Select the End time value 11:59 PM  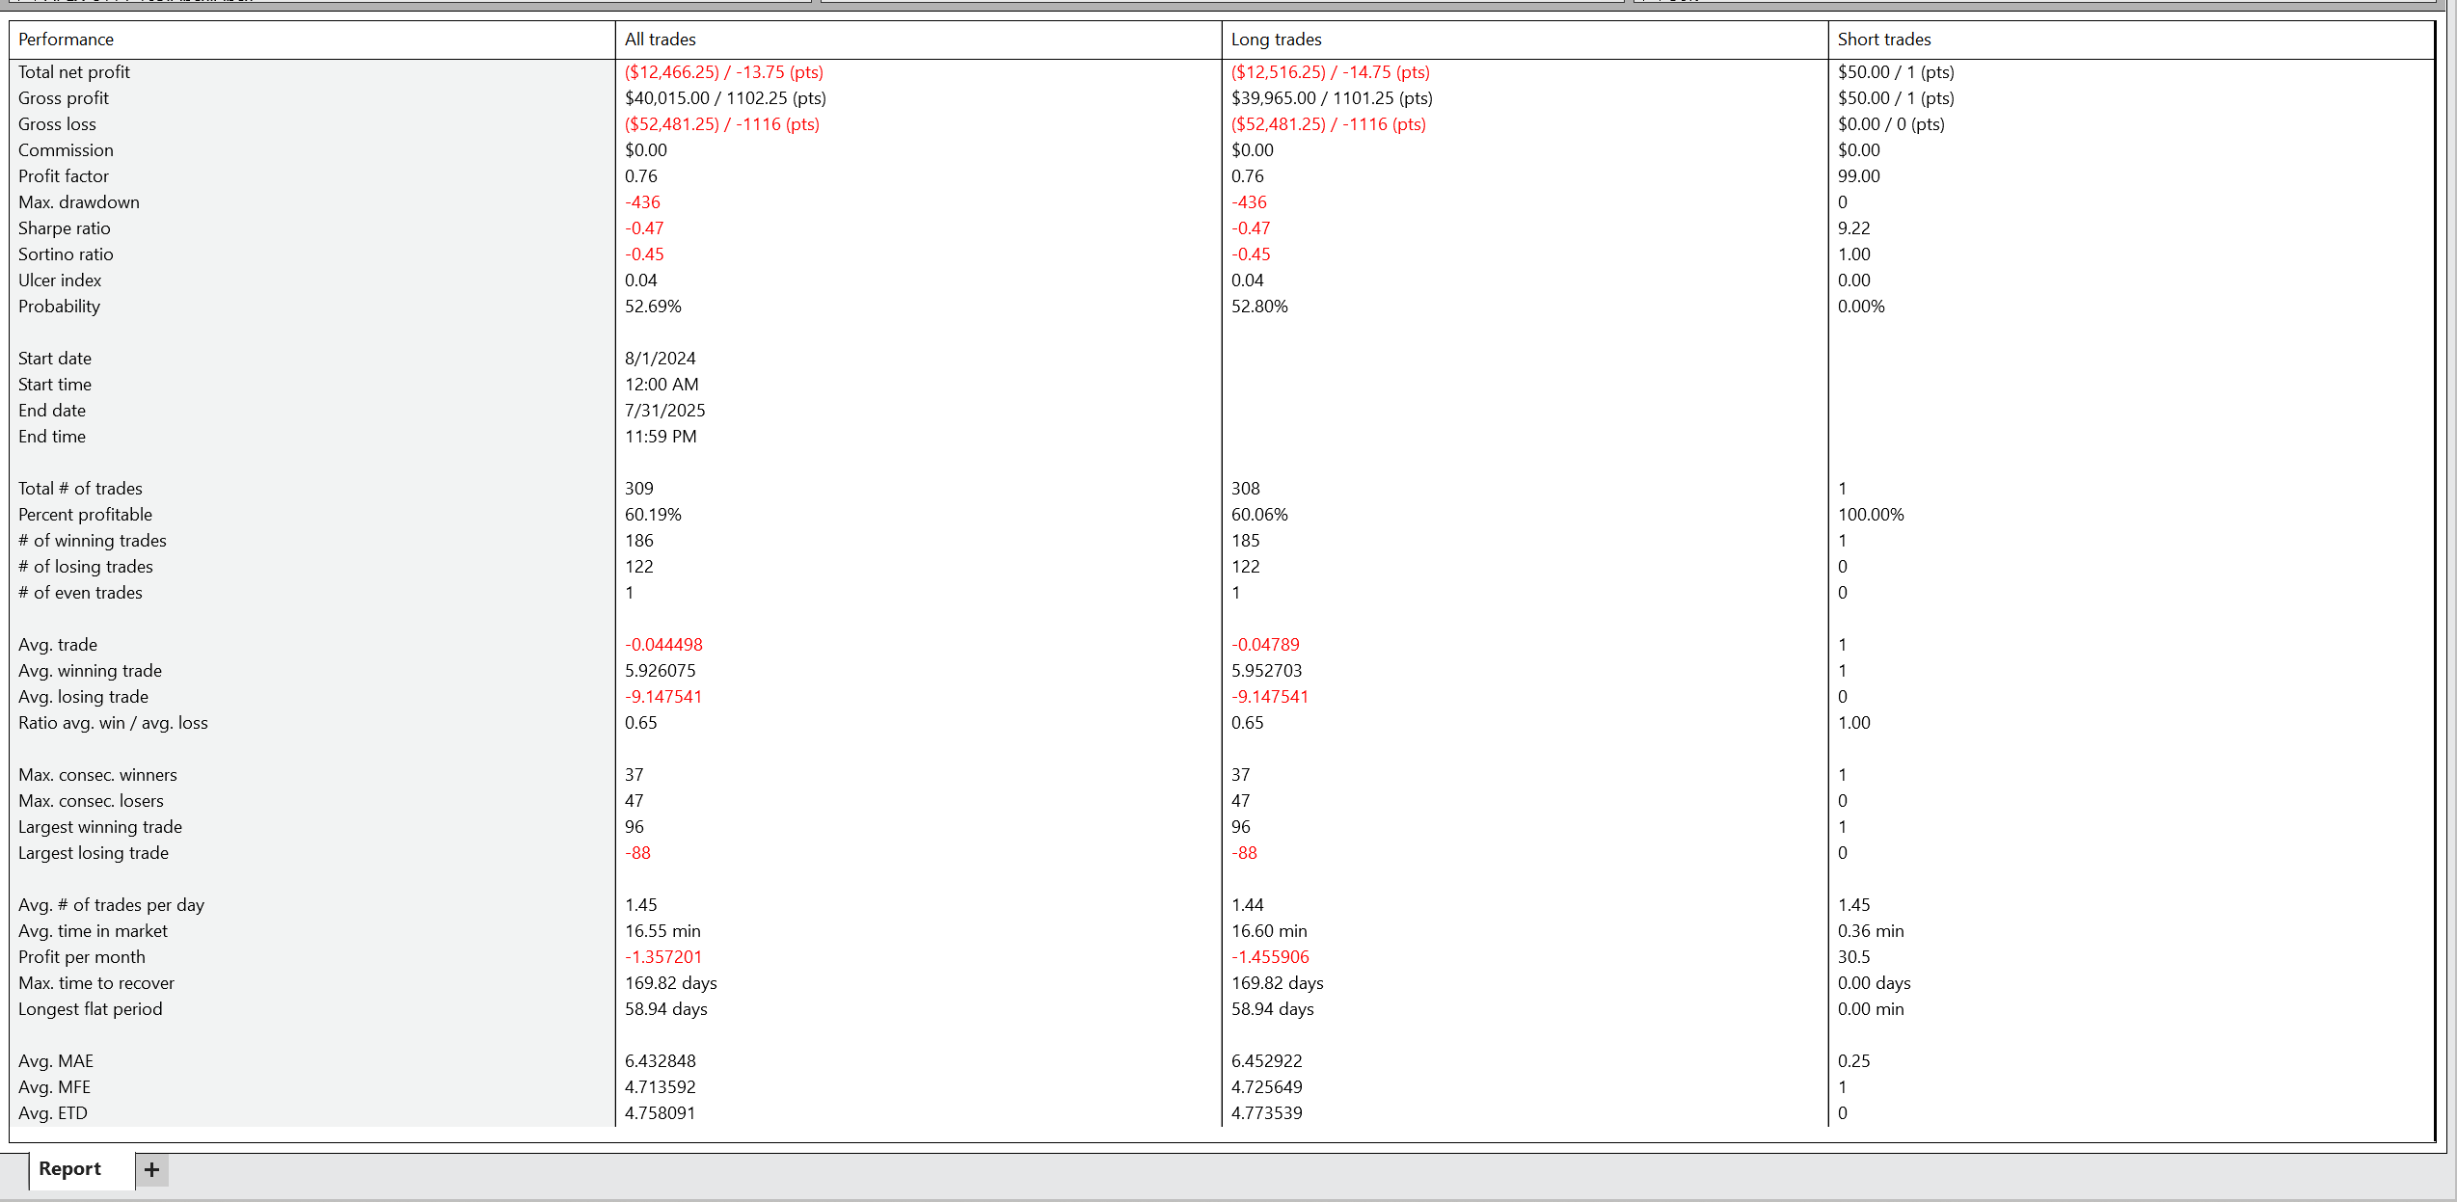tap(661, 437)
